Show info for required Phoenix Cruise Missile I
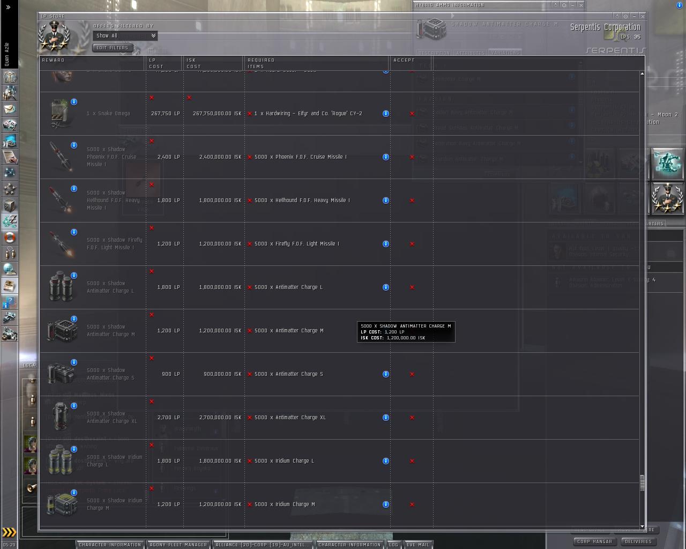Screen dimensions: 686x549 point(385,157)
